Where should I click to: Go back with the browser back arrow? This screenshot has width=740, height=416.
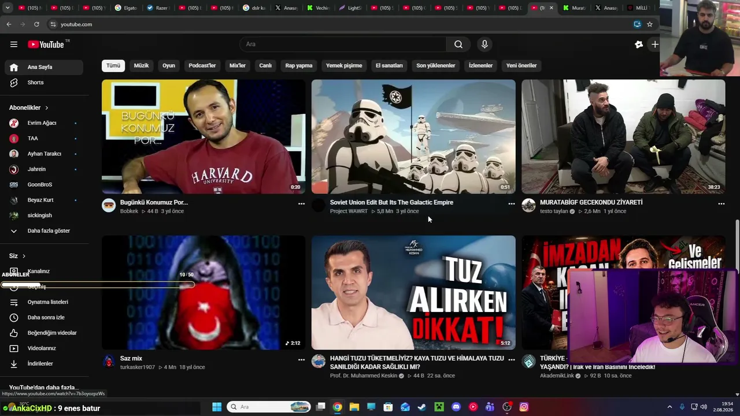(x=9, y=24)
